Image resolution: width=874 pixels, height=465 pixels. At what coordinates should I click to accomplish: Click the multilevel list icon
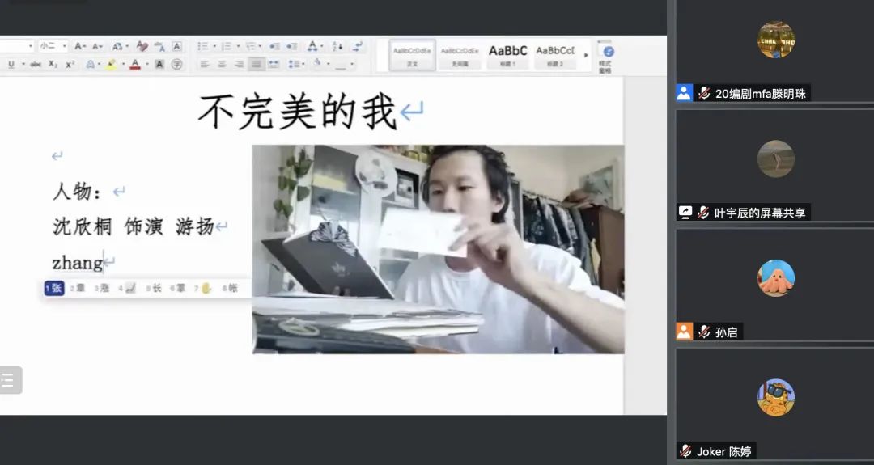tap(250, 46)
